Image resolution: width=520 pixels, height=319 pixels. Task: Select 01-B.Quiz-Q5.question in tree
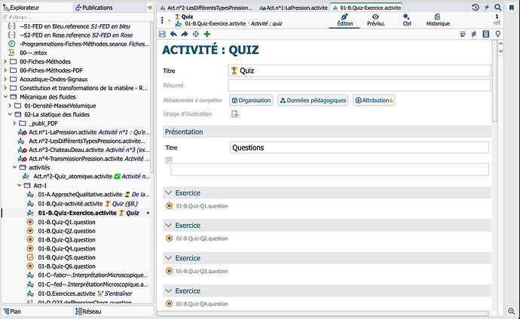pos(66,257)
